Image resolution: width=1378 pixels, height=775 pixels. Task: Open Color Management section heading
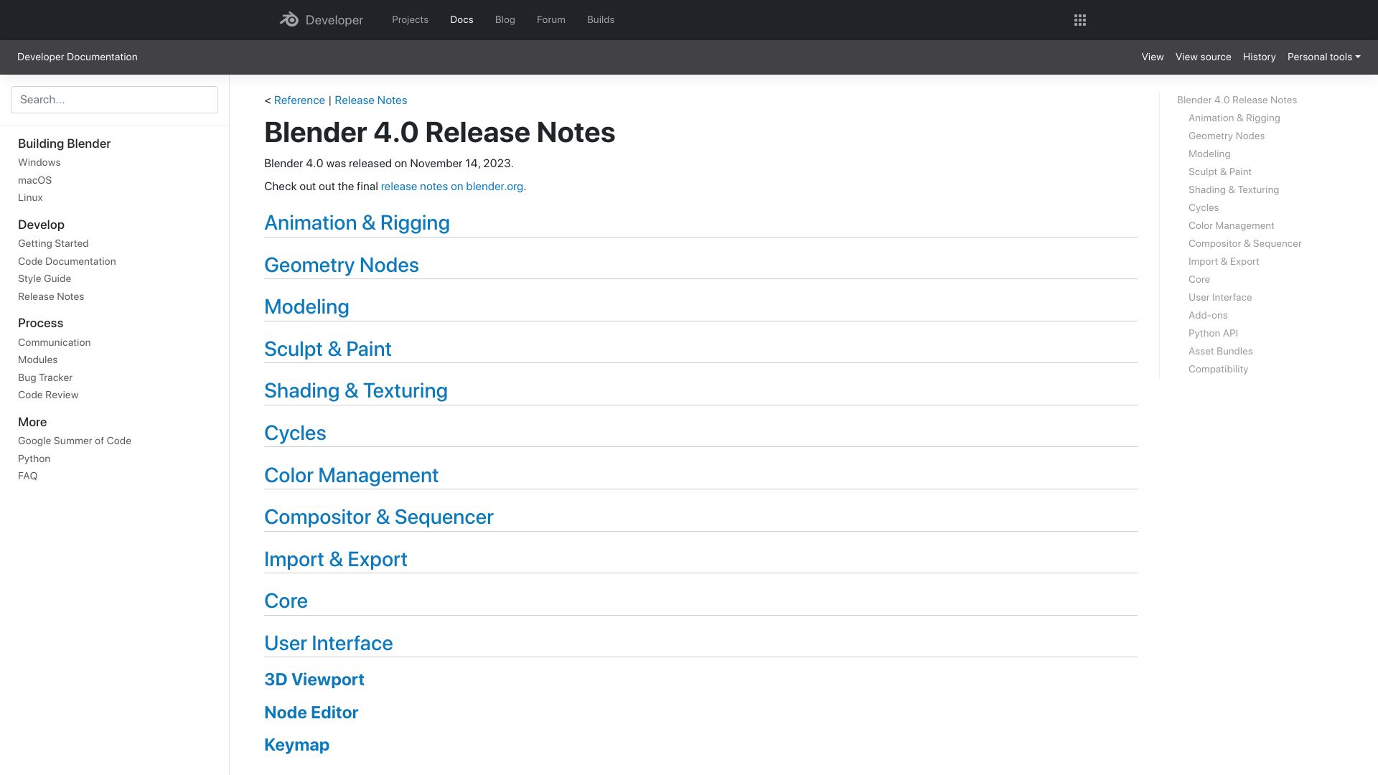[x=352, y=476]
